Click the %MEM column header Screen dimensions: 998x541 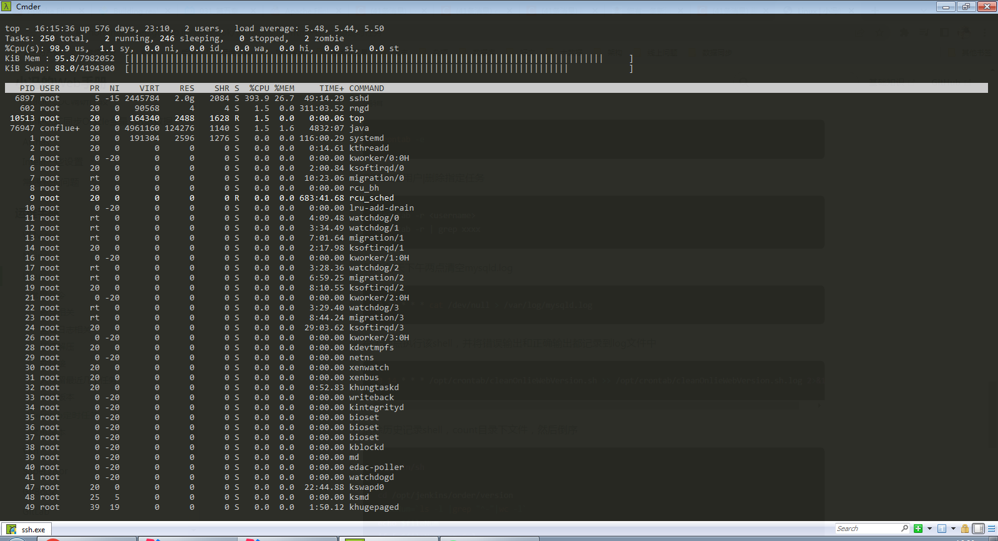(284, 89)
